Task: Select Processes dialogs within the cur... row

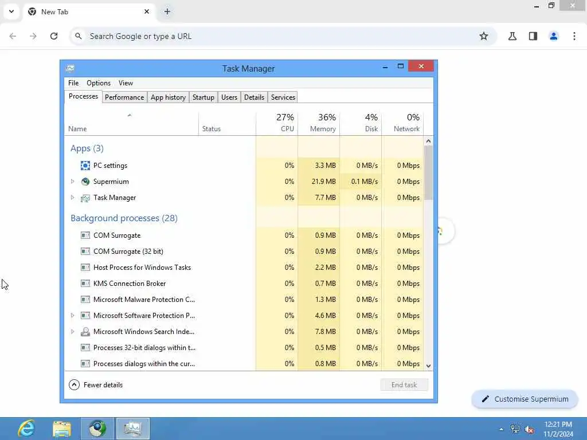Action: click(244, 363)
